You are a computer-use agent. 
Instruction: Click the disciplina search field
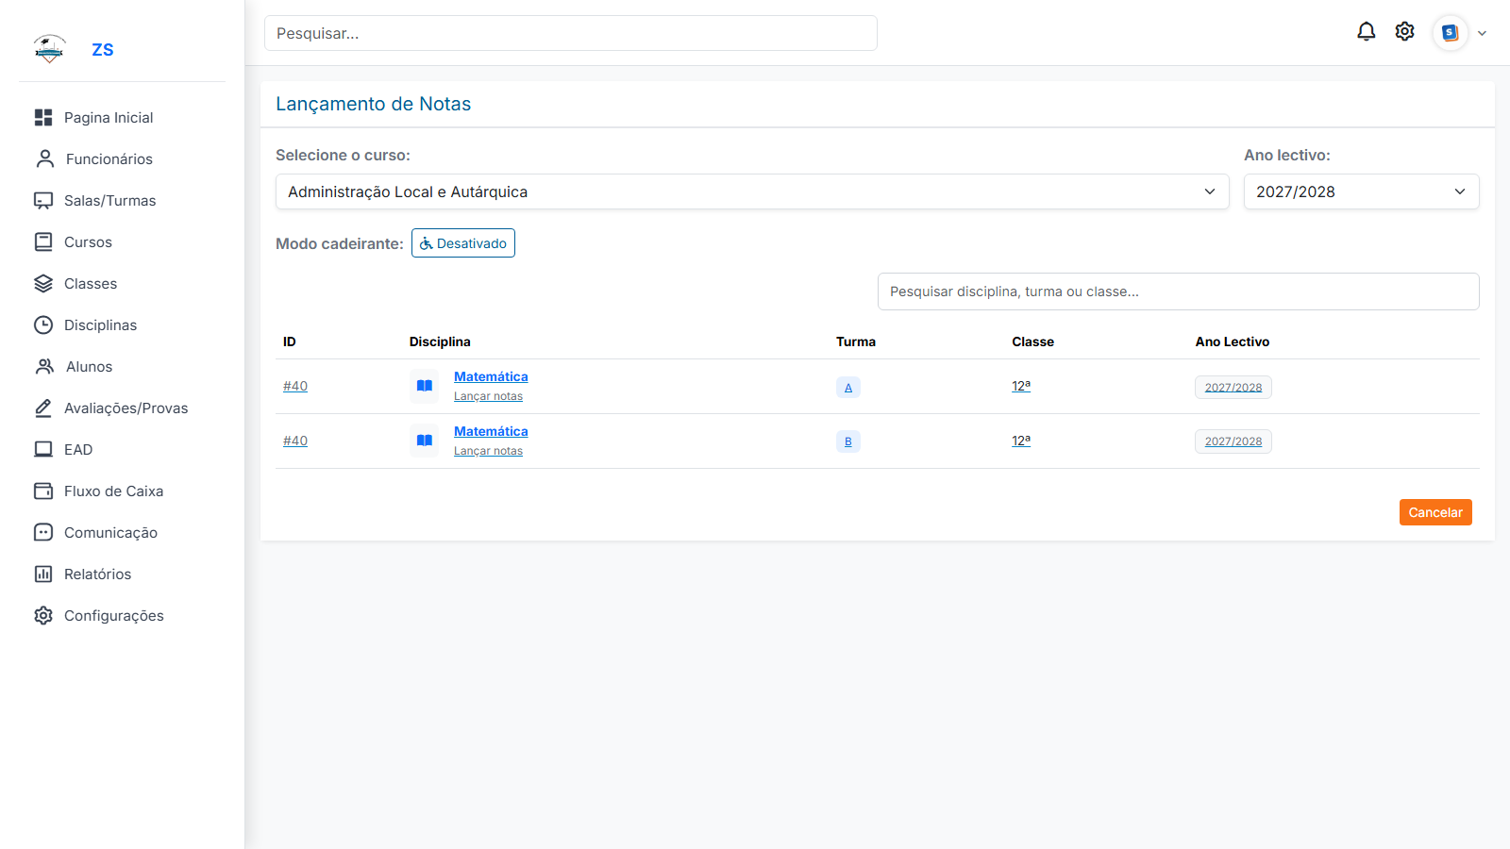[x=1178, y=291]
